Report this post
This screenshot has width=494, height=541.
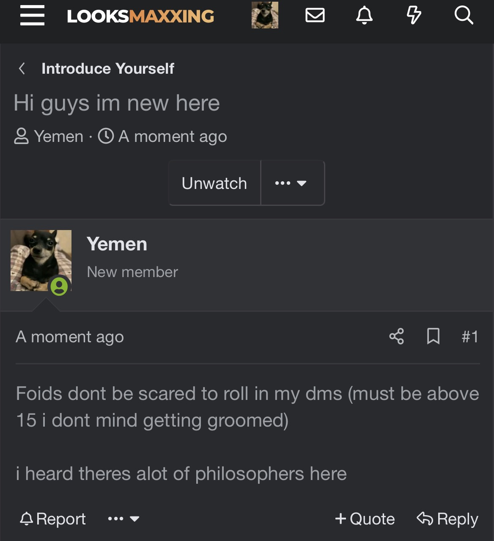coord(53,519)
